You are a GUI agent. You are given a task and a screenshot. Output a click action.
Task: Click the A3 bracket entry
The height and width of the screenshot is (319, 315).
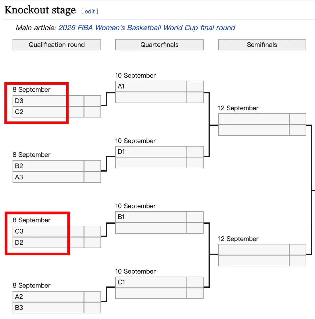coord(48,177)
